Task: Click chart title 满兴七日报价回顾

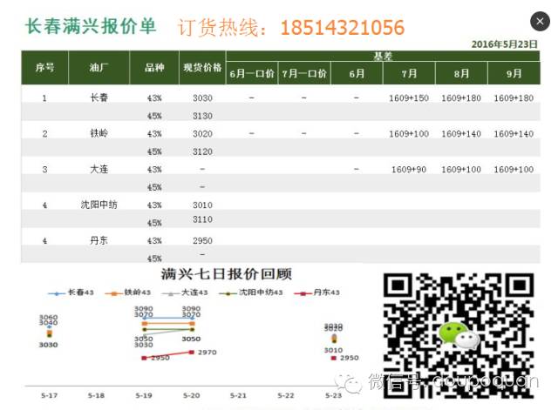Action: 227,274
